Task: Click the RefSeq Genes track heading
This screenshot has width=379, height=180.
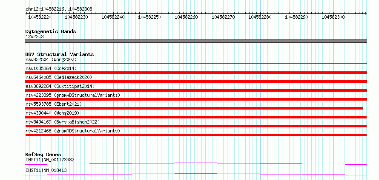Action: coord(43,155)
